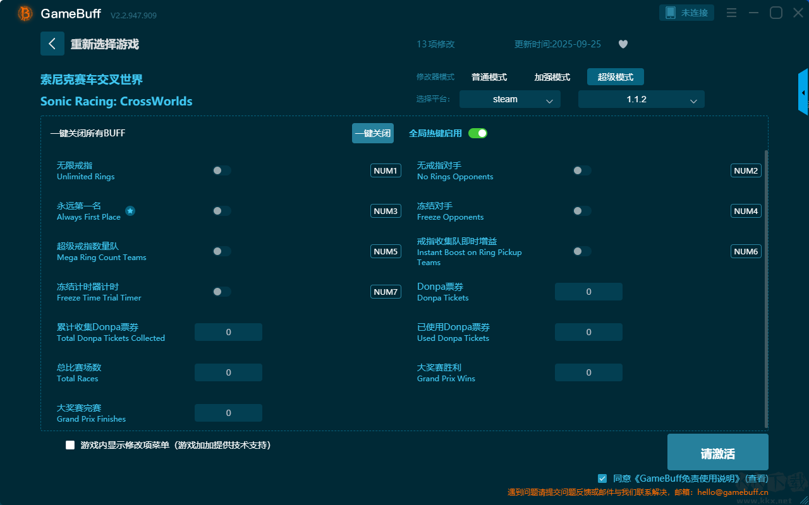Click the Sonic Racing: CrossWorlds title
The width and height of the screenshot is (809, 505).
click(116, 101)
